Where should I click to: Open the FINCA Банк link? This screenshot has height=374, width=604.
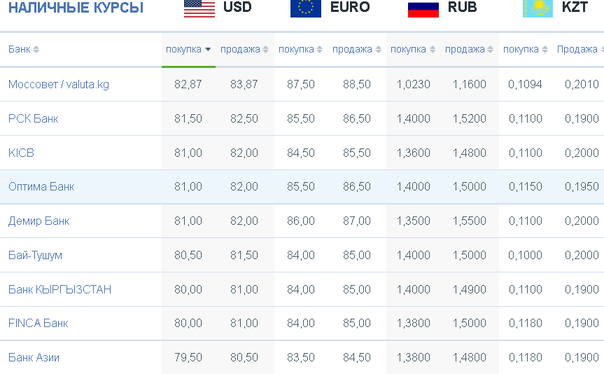click(x=38, y=323)
